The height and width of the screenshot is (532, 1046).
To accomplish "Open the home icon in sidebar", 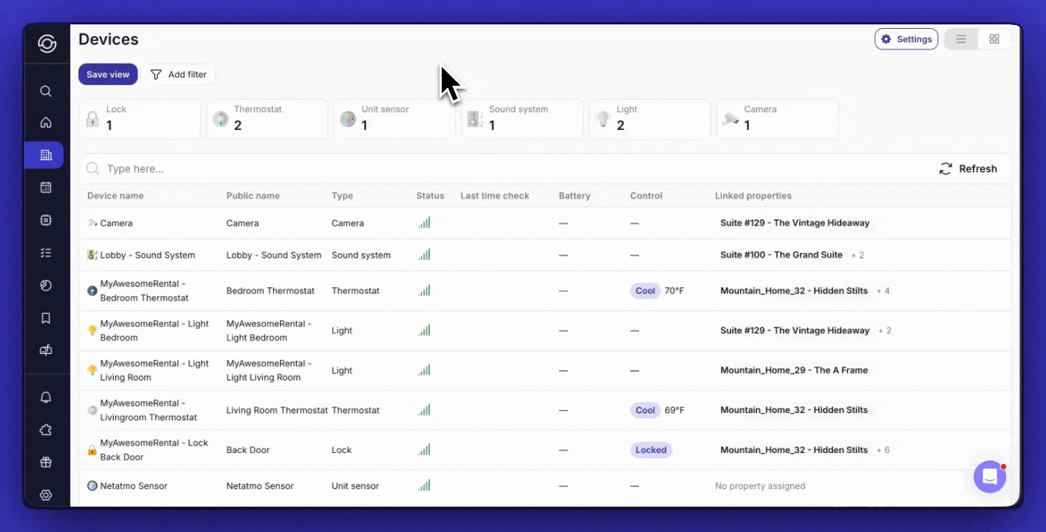I will (x=46, y=123).
